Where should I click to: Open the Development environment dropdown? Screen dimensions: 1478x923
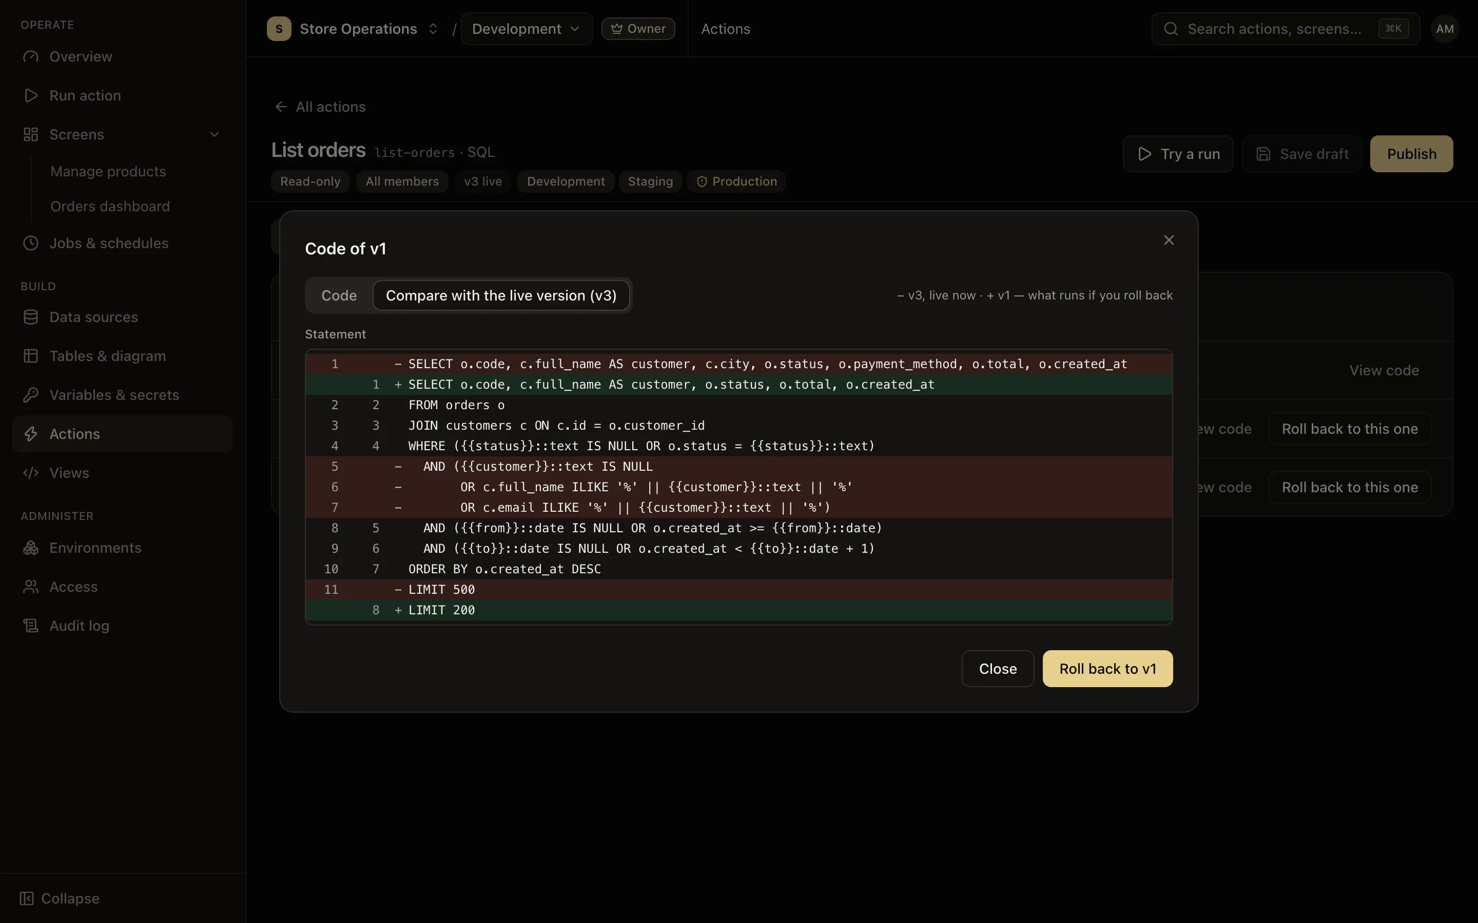(527, 29)
